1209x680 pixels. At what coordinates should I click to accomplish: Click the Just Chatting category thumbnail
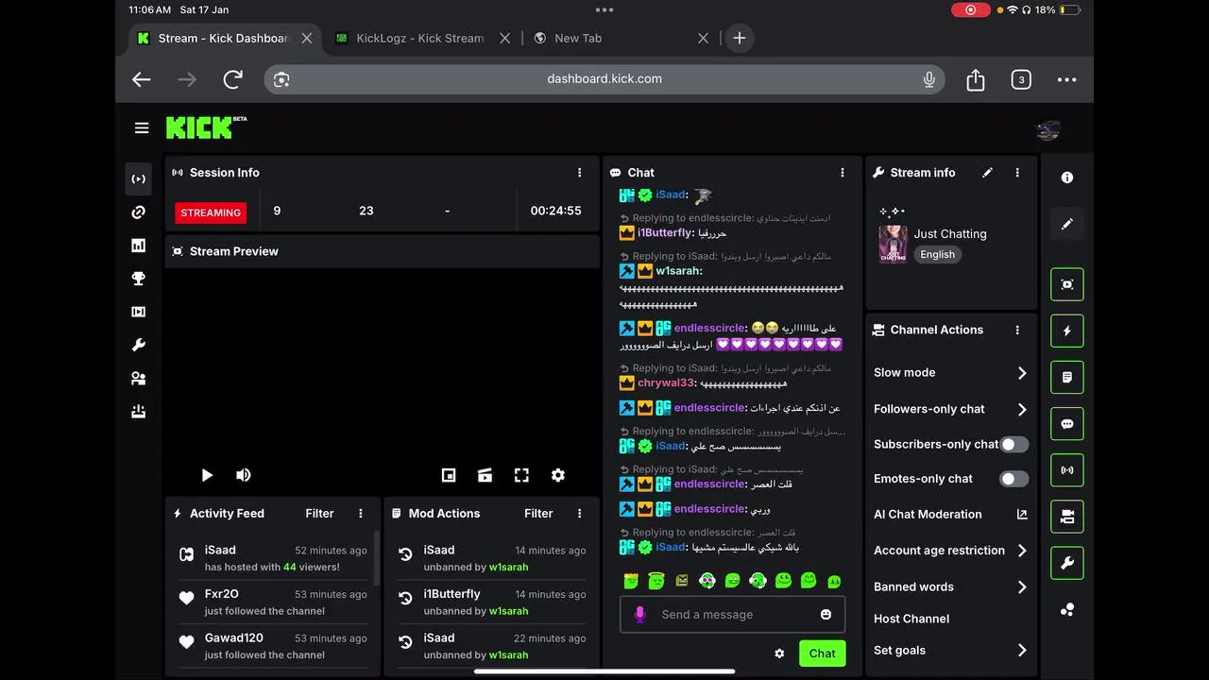(x=893, y=244)
